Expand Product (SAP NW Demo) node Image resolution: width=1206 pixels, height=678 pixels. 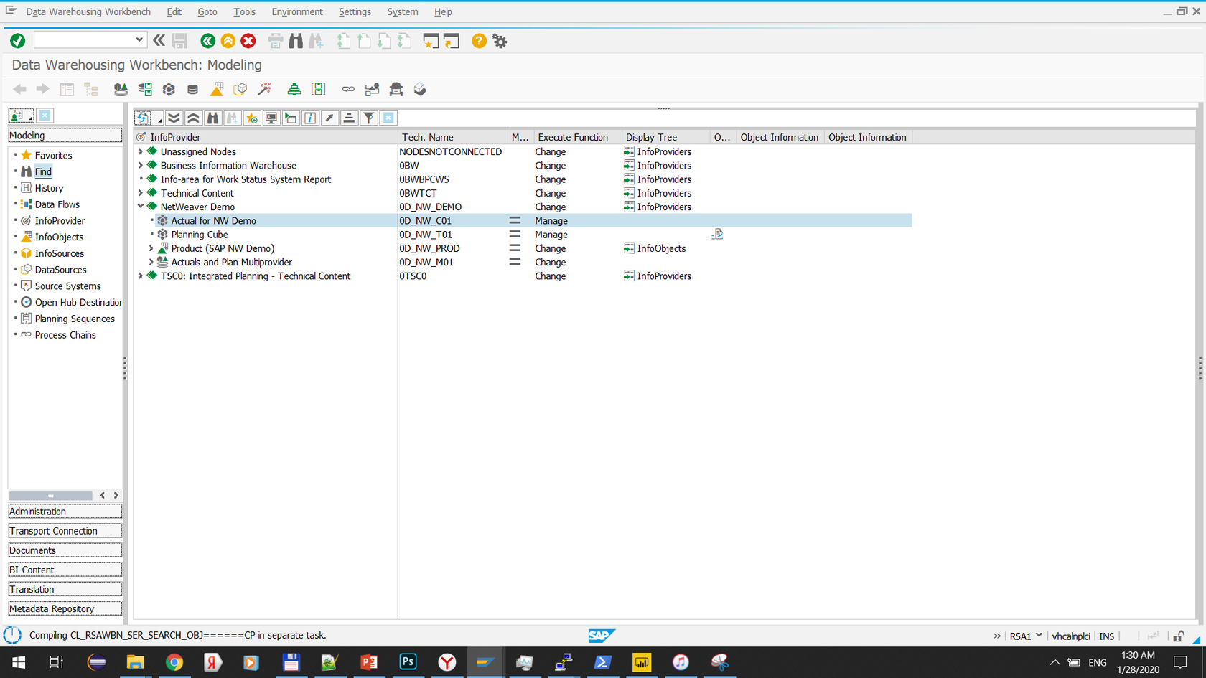pos(151,248)
